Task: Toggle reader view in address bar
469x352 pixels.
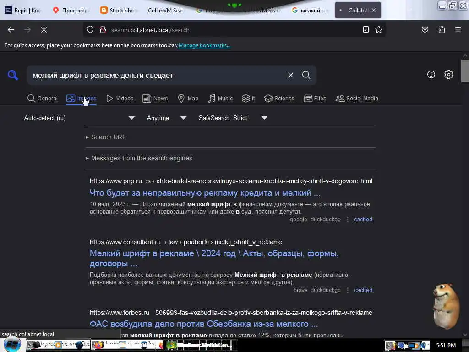Action: [366, 30]
